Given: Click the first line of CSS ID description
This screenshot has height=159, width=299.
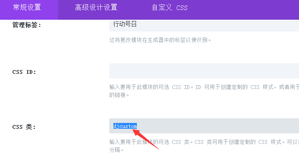Looking at the screenshot, I should 204,87.
